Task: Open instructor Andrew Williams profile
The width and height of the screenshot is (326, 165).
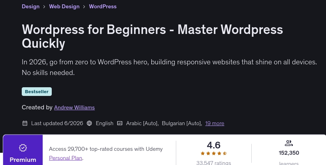Action: (x=74, y=107)
